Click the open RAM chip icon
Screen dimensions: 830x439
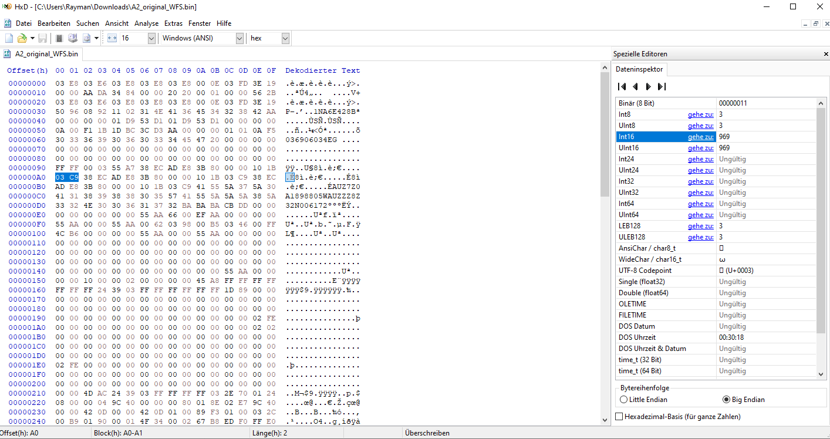(59, 38)
